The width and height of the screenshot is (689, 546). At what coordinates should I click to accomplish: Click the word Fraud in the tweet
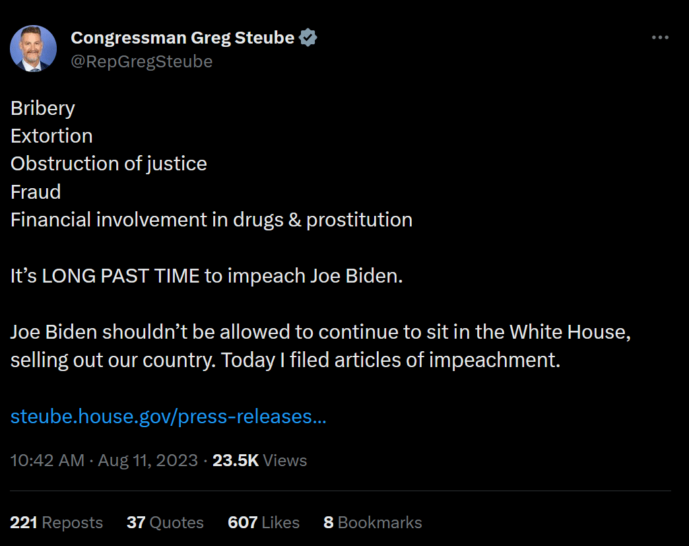(x=36, y=191)
